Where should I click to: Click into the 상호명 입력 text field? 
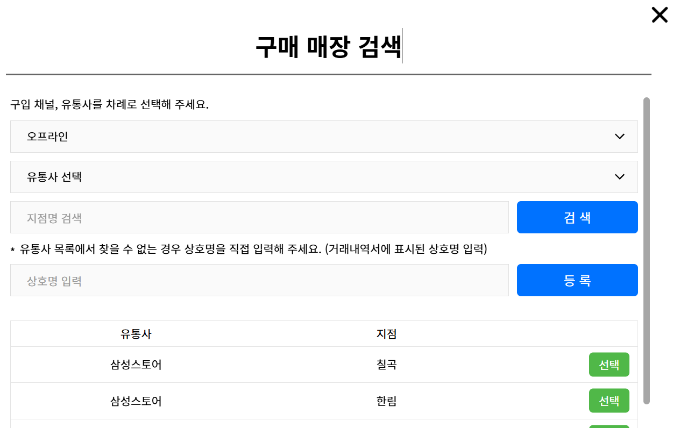[x=259, y=280]
